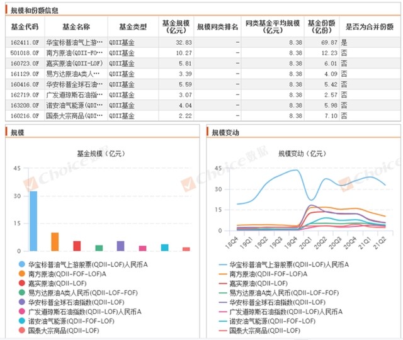Click the blue 华宝标普油气上游 bar in chart
Image resolution: width=403 pixels, height=340 pixels.
[33, 221]
